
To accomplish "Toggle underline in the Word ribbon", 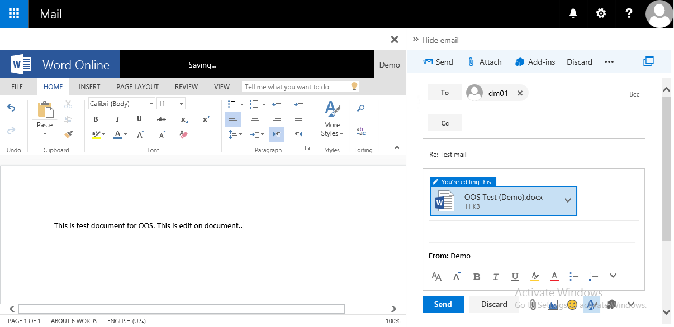I will (x=139, y=119).
